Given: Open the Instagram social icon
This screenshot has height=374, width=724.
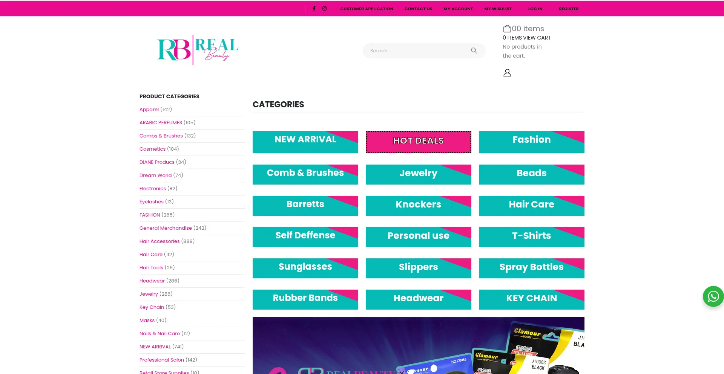Looking at the screenshot, I should pyautogui.click(x=324, y=8).
